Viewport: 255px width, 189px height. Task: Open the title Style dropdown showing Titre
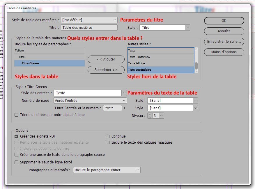click(x=165, y=27)
